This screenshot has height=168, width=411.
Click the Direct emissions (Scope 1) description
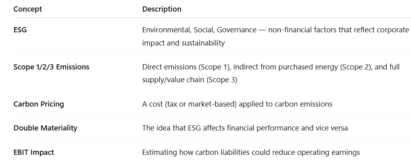pos(271,73)
